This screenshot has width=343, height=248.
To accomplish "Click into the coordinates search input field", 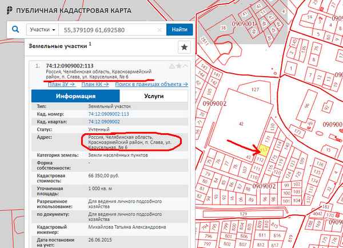I will tap(109, 29).
